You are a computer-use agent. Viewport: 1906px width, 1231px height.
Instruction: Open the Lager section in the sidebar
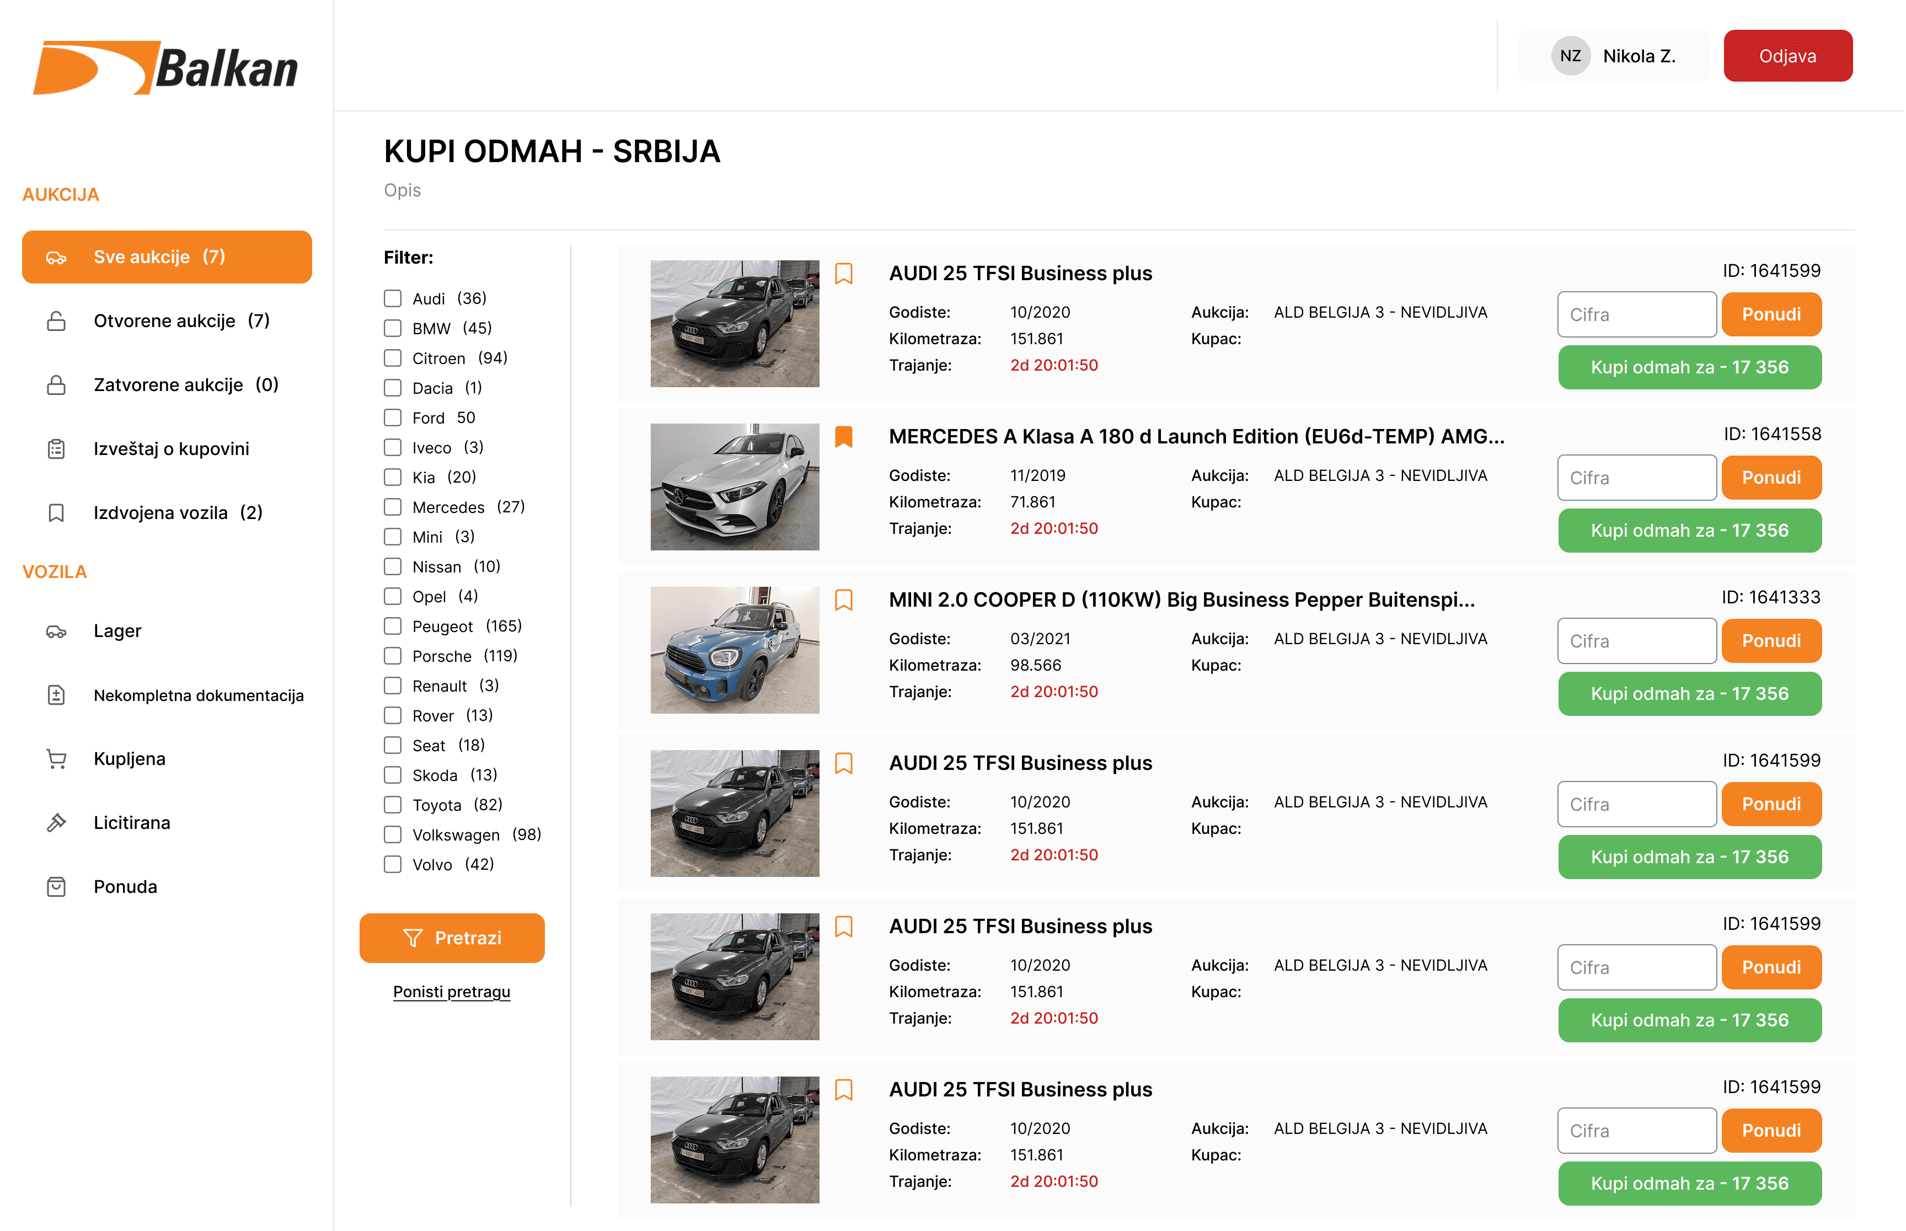(x=117, y=631)
